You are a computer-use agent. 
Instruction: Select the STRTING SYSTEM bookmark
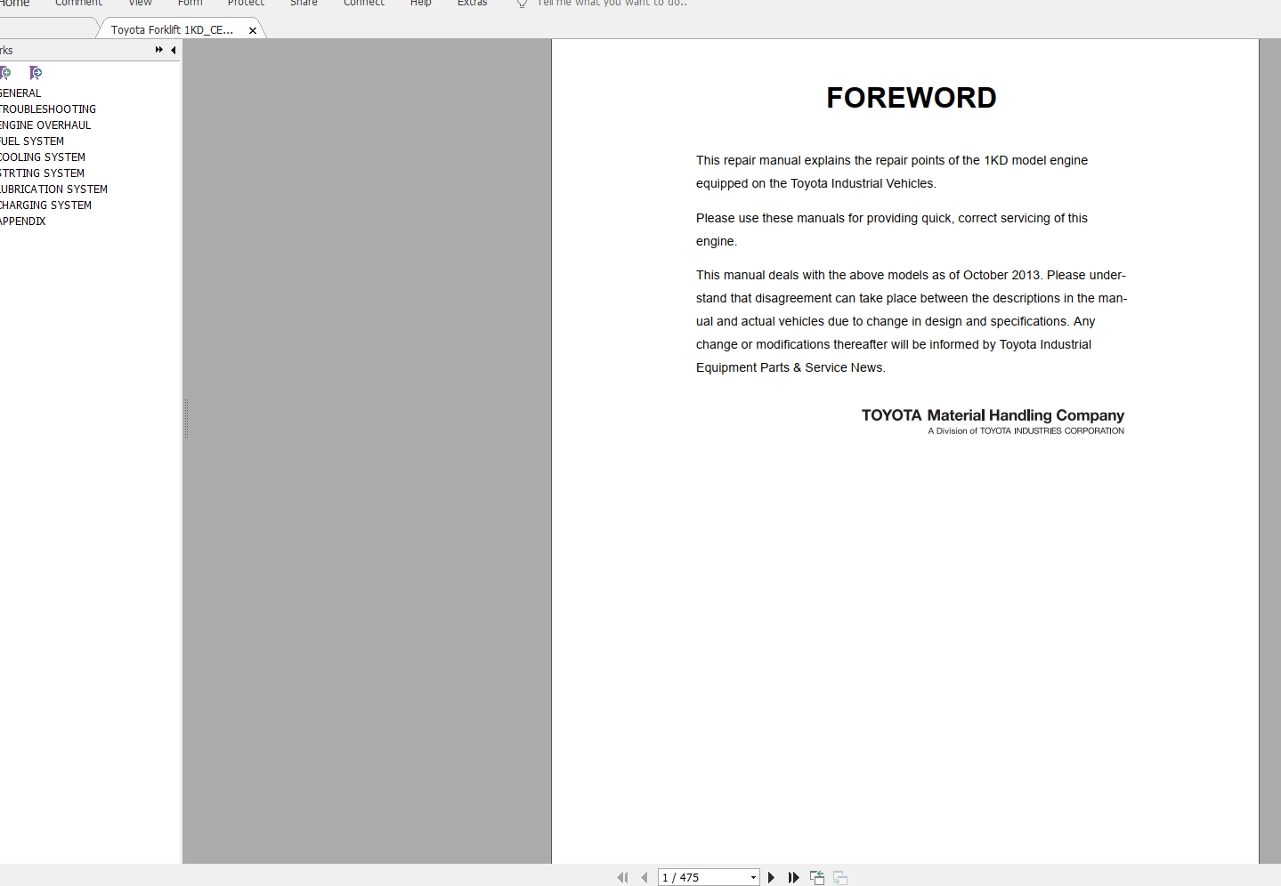click(42, 173)
